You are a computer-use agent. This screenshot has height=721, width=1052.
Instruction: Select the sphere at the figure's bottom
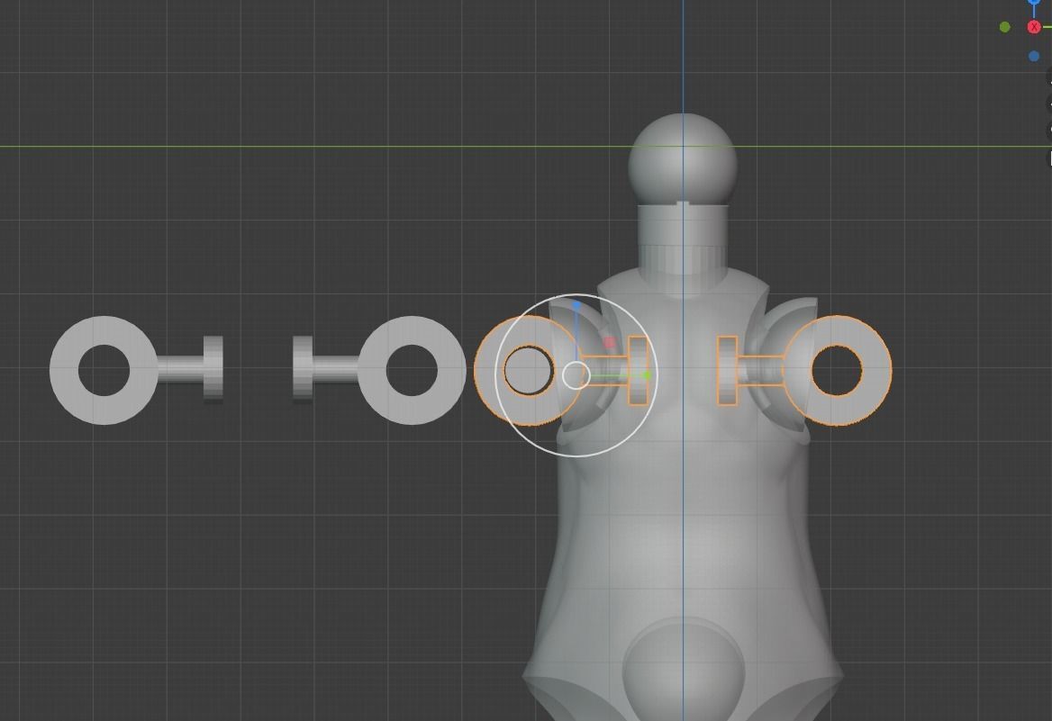coord(683,670)
